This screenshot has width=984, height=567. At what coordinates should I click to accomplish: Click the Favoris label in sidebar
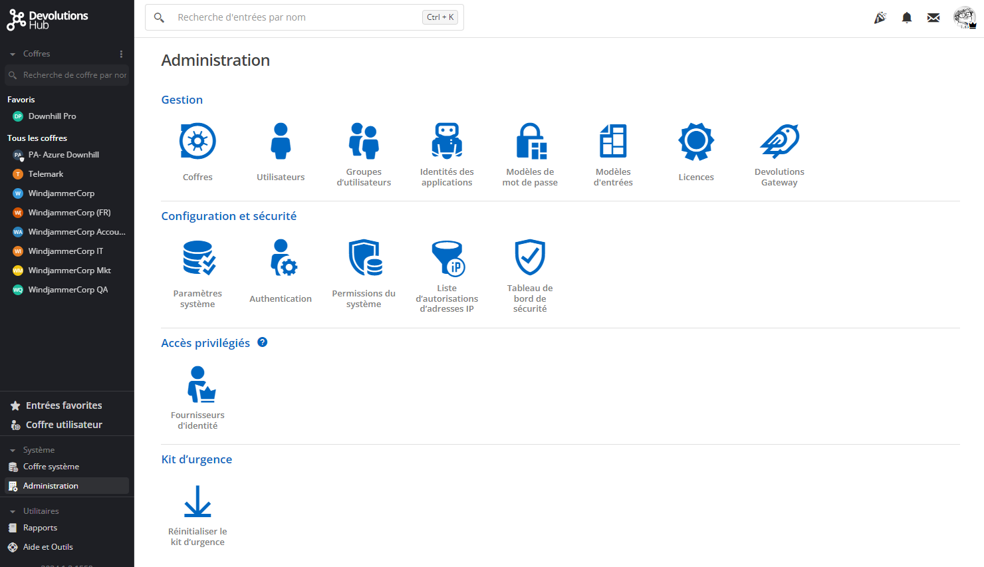pos(21,100)
